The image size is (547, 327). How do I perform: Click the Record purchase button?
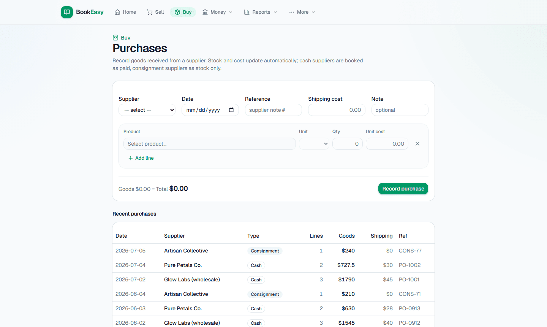[x=403, y=189]
